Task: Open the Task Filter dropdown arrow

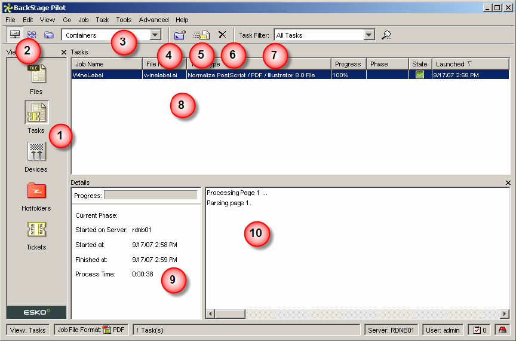Action: [x=369, y=35]
